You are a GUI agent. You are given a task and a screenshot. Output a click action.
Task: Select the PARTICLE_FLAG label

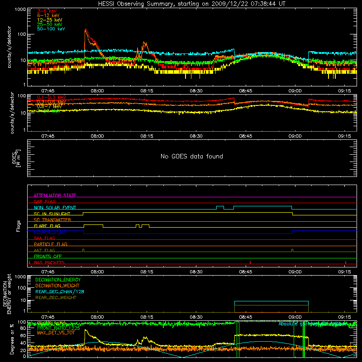[x=51, y=244]
